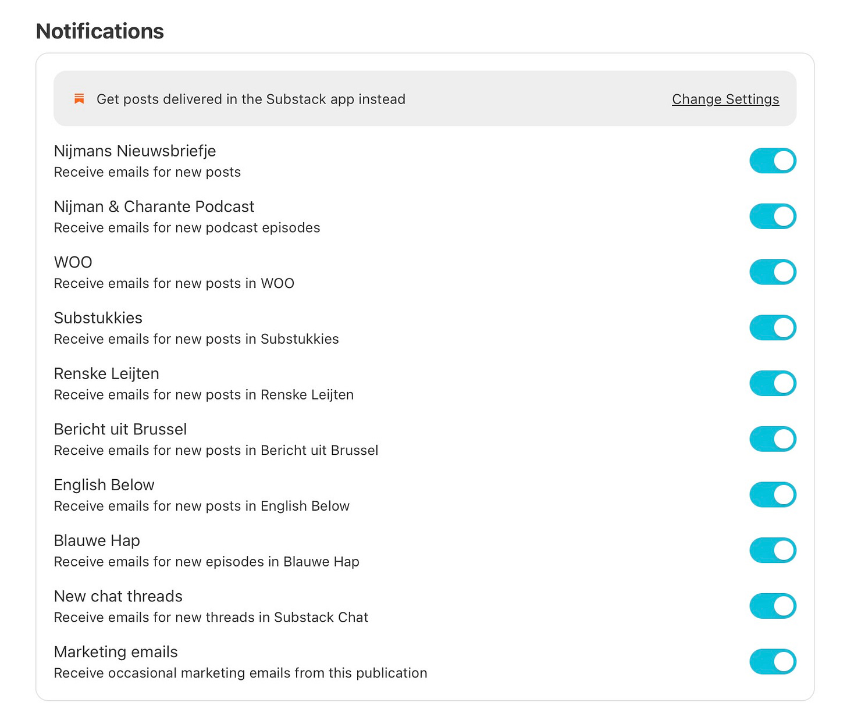Click the Notifications heading
Image resolution: width=847 pixels, height=713 pixels.
[100, 31]
